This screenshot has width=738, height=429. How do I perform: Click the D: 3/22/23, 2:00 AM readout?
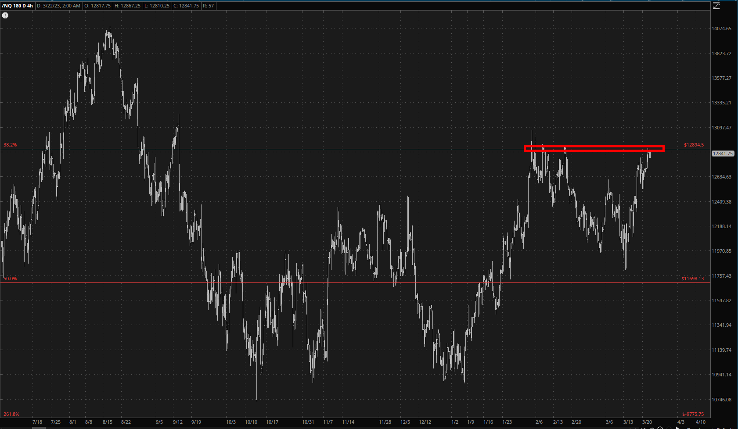pos(59,6)
